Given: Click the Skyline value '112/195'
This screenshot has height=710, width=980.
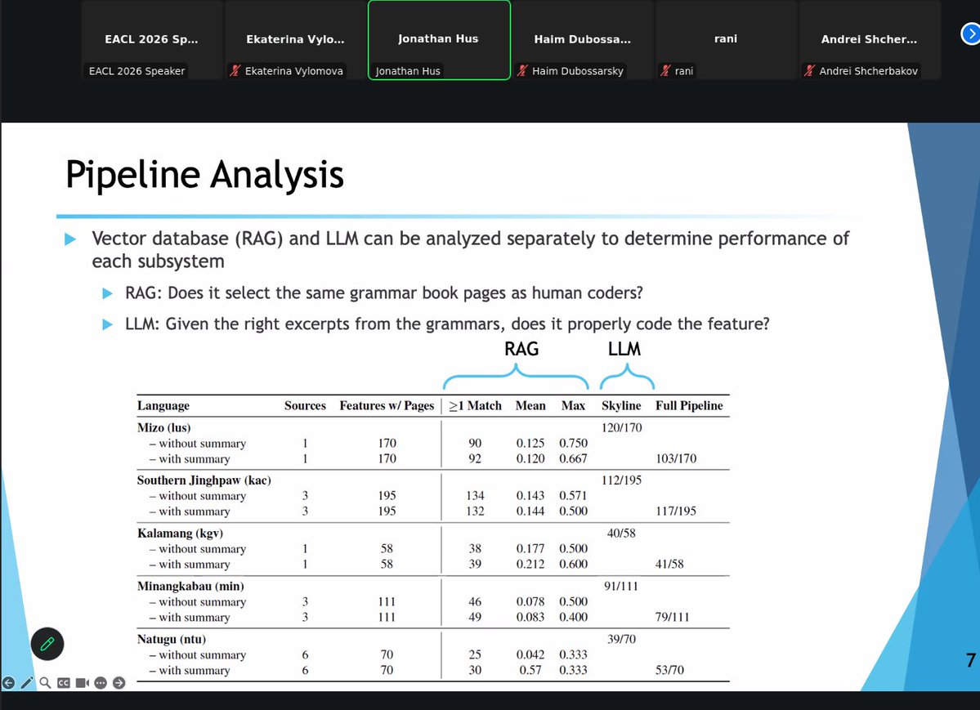Looking at the screenshot, I should click(621, 480).
